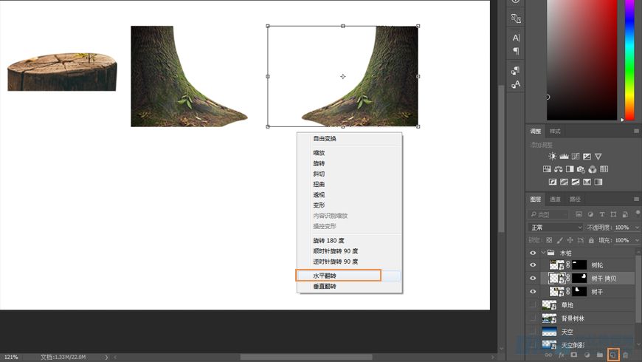This screenshot has width=642, height=362.
Task: Add a Selective Color adjustment
Action: (x=587, y=182)
